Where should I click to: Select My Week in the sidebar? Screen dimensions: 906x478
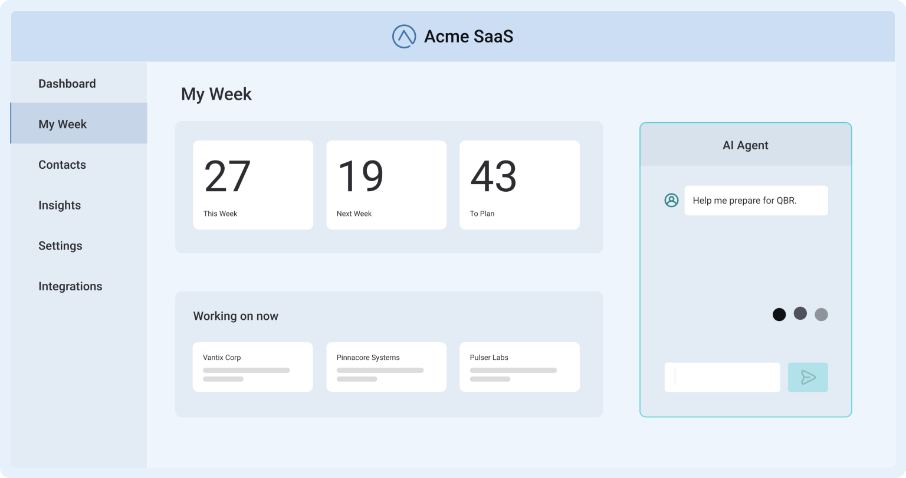(x=79, y=123)
